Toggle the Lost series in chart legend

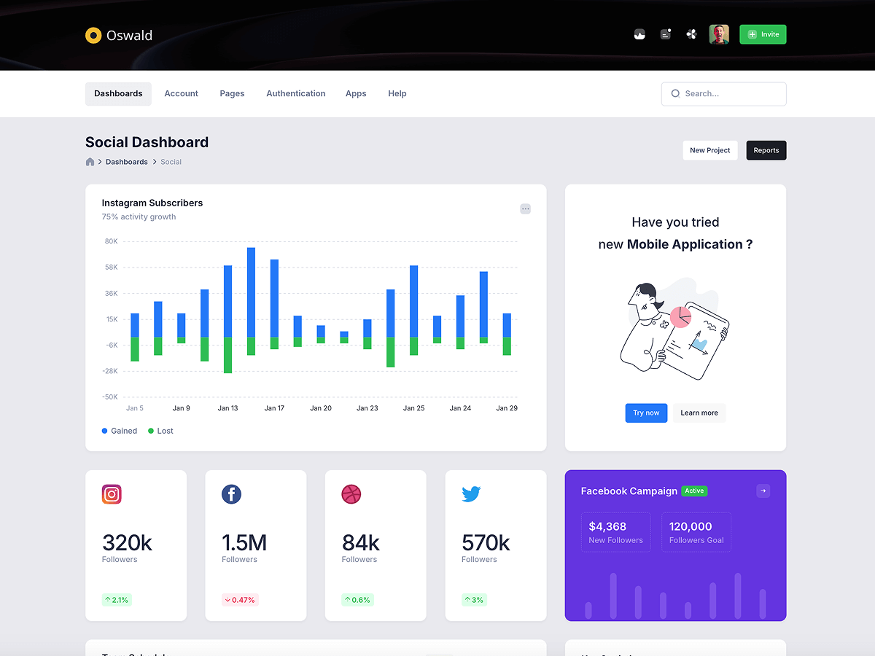coord(160,431)
